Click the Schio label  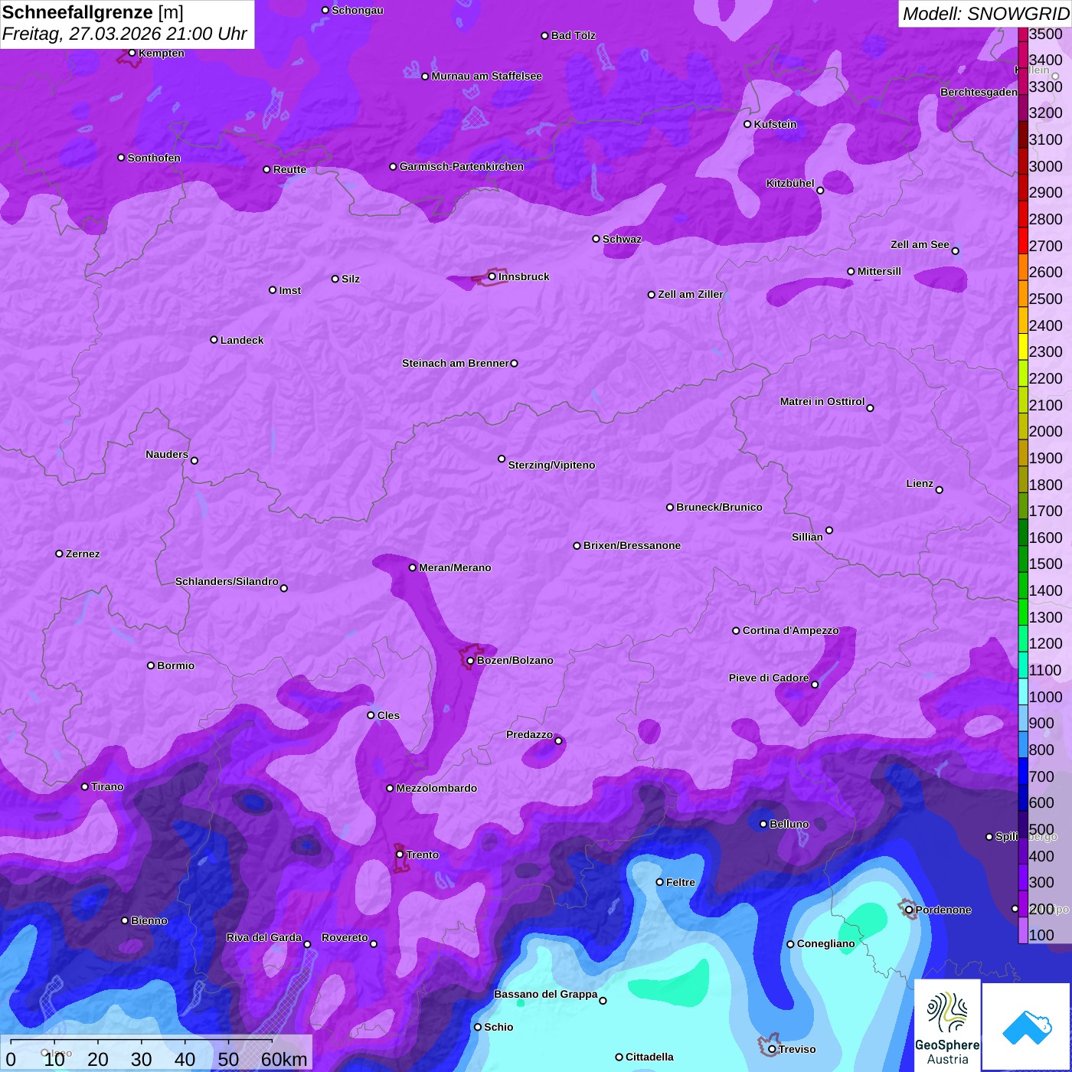[x=498, y=1027]
